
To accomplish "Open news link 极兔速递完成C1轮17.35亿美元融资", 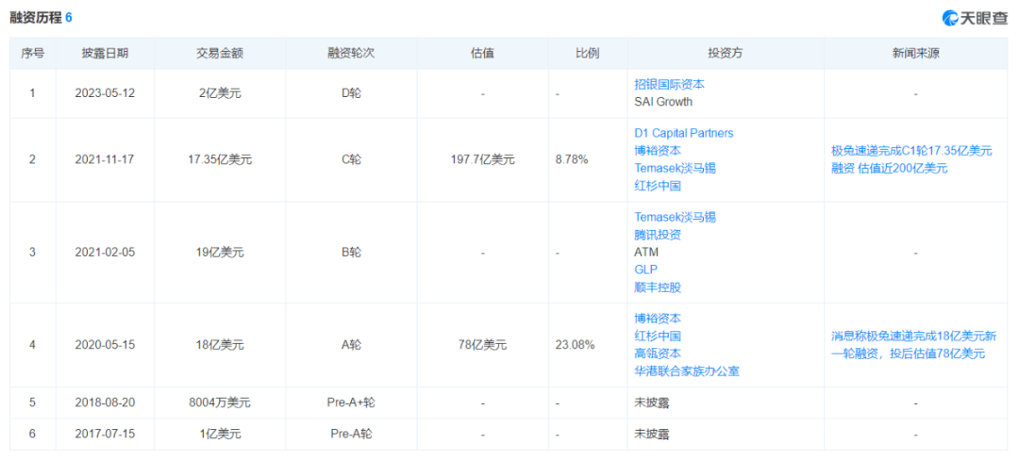I will [x=911, y=159].
